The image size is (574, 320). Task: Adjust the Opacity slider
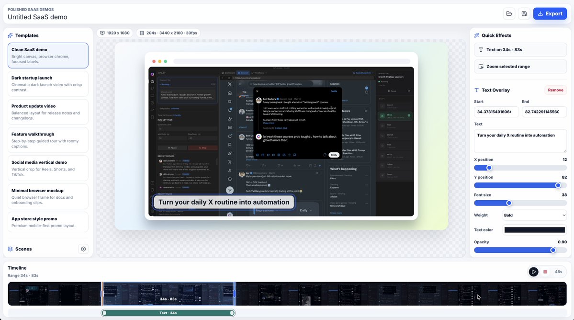(520, 250)
